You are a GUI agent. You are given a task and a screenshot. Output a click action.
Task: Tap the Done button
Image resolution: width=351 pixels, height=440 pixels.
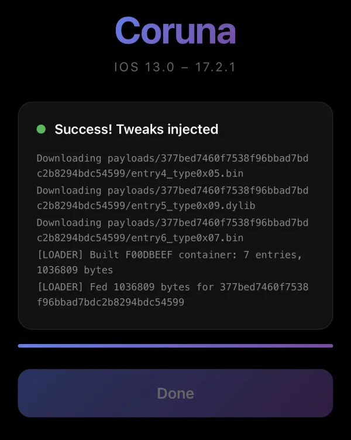175,393
